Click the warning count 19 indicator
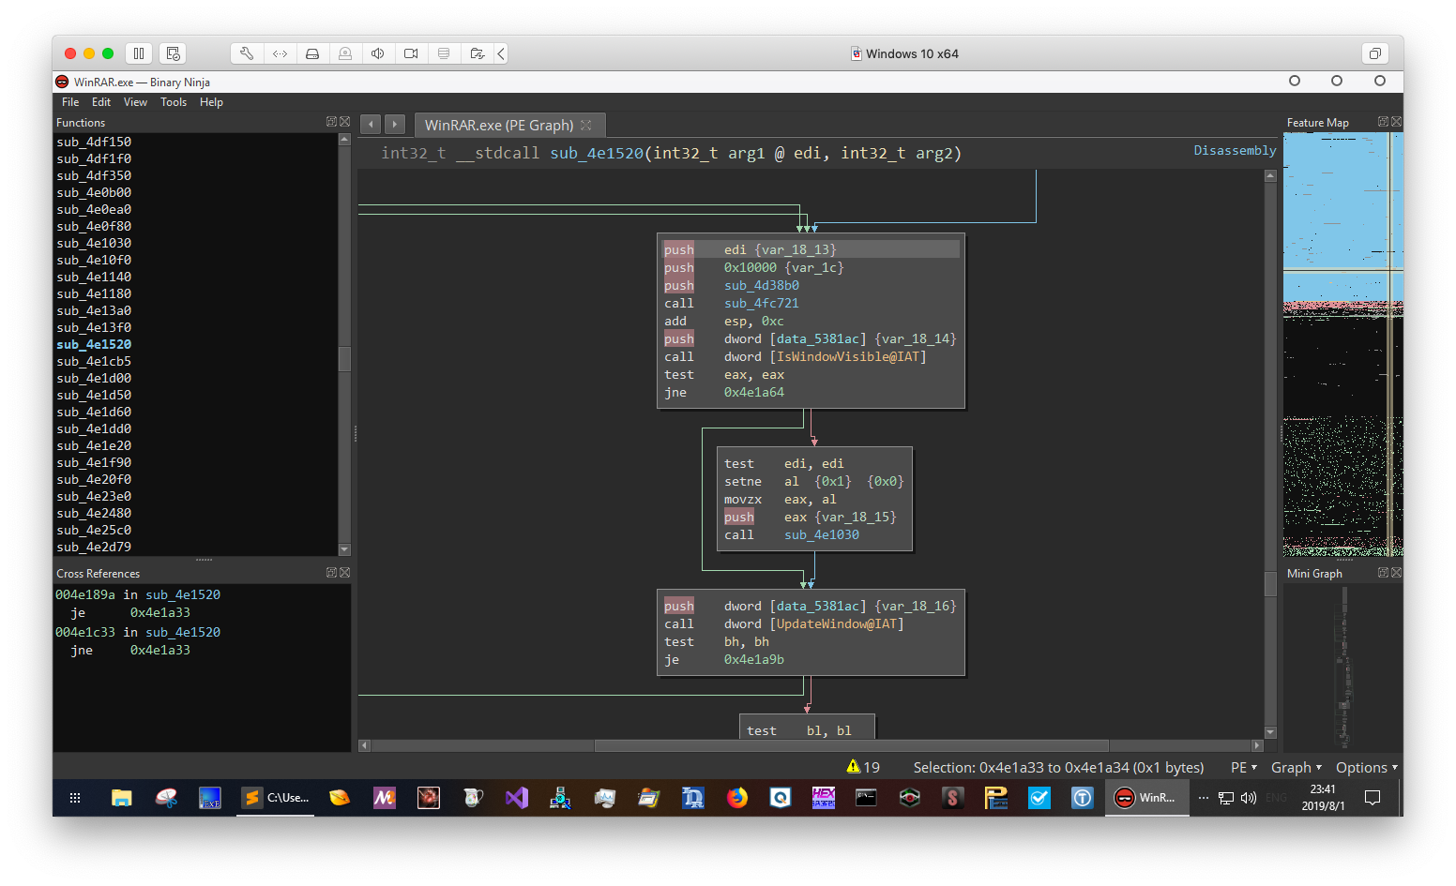Screen dimensions: 1456x886 pyautogui.click(x=863, y=767)
